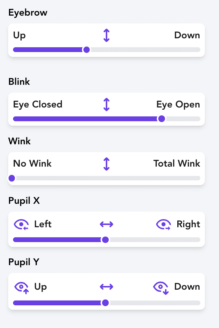This screenshot has width=219, height=328.
Task: Click the Eyebrow vertical arrows icon
Action: tap(107, 35)
